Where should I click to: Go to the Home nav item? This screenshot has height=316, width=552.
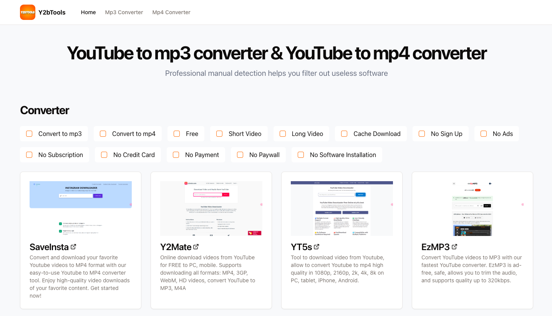88,12
